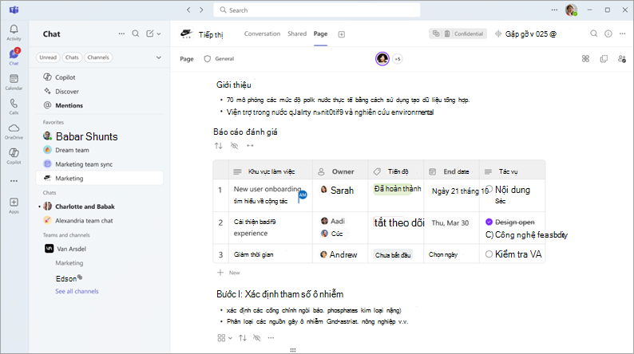The image size is (634, 354).
Task: Open channel more options ellipsis
Action: point(623,34)
